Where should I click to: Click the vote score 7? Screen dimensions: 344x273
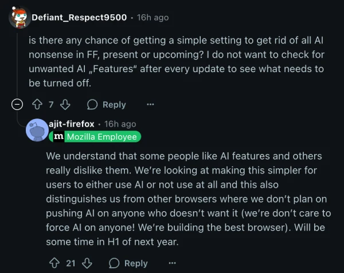[51, 105]
